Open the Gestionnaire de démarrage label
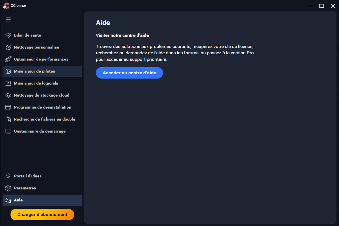This screenshot has height=226, width=339. click(x=40, y=131)
